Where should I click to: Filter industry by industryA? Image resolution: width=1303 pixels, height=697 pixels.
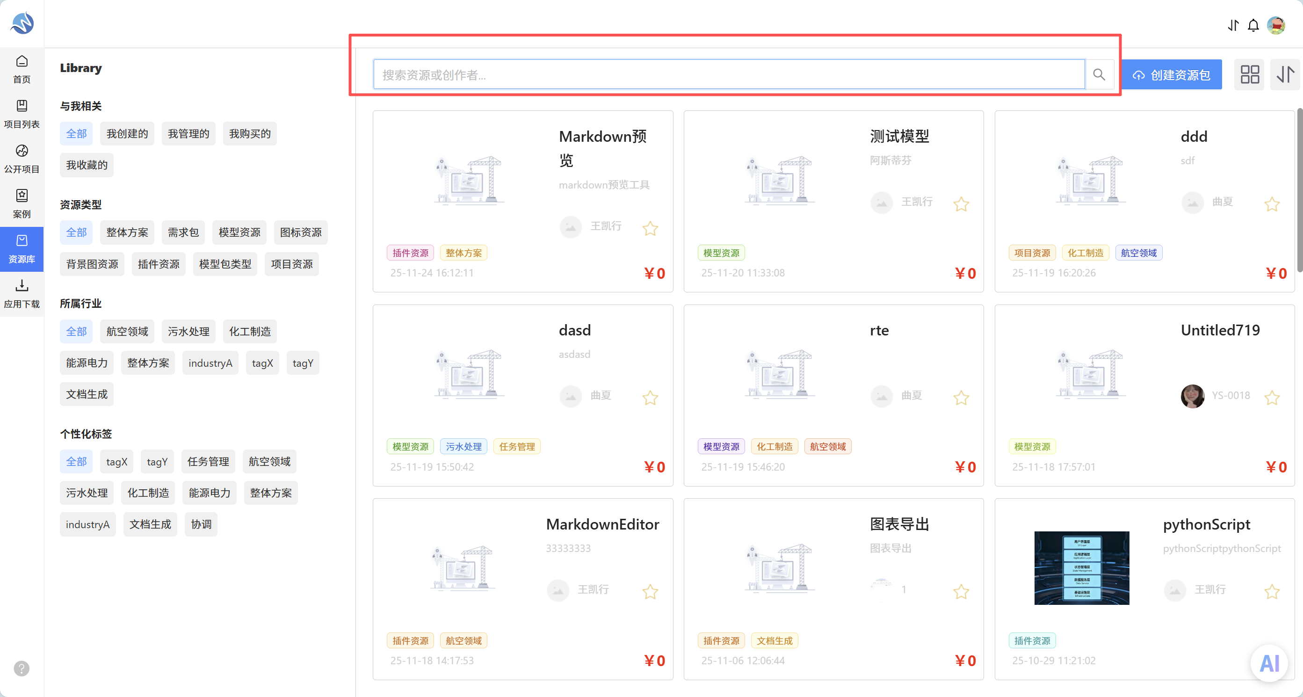[x=210, y=363]
